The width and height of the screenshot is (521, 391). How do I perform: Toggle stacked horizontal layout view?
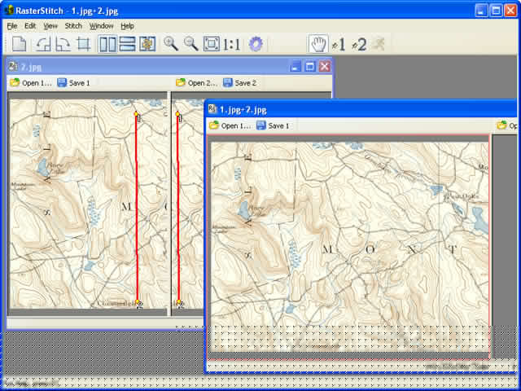pos(127,44)
